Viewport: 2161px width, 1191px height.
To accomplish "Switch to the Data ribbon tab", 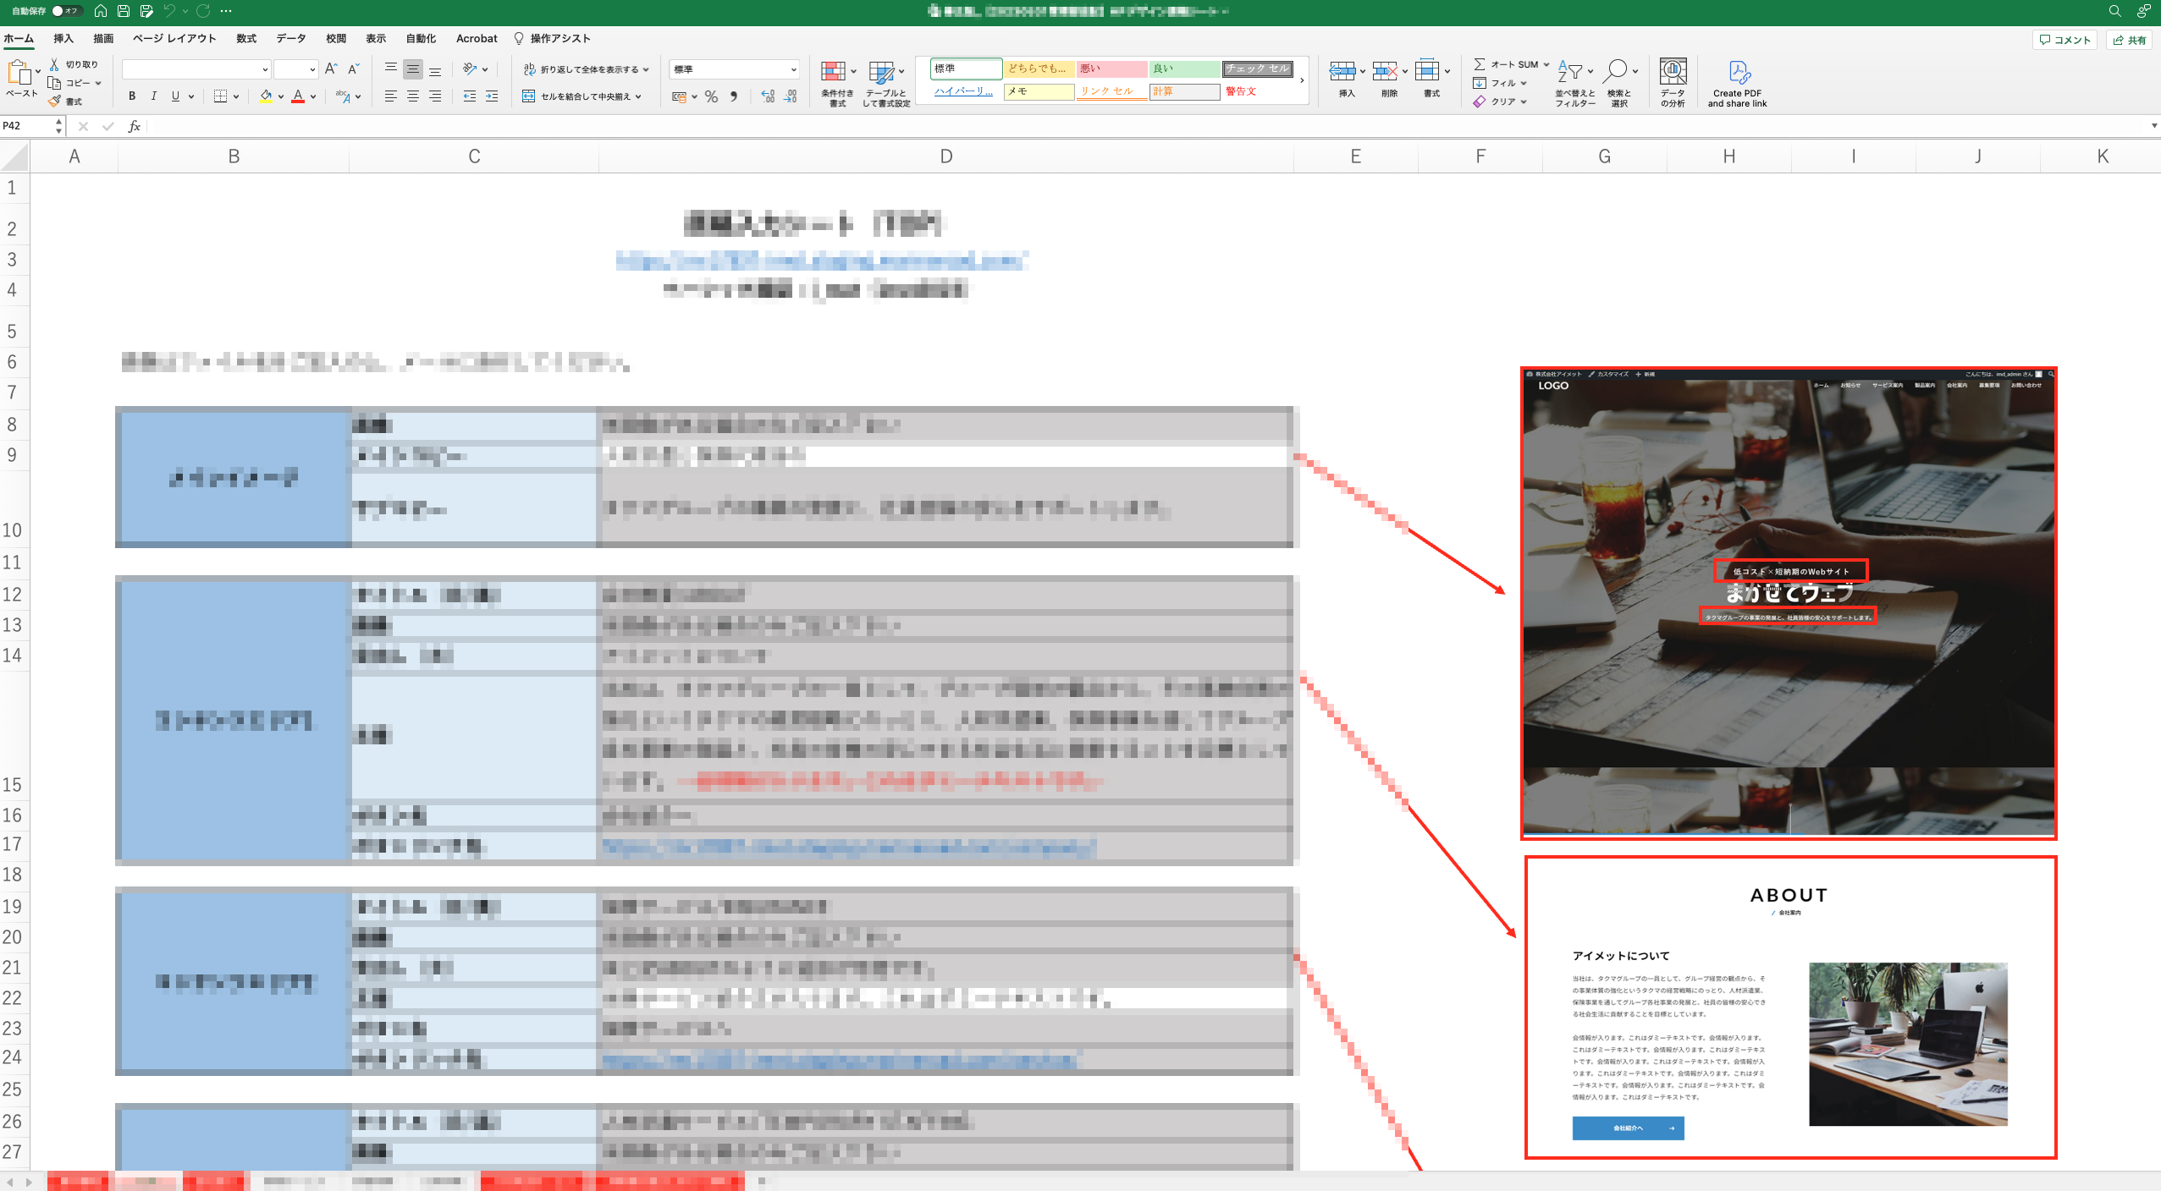I will [290, 38].
